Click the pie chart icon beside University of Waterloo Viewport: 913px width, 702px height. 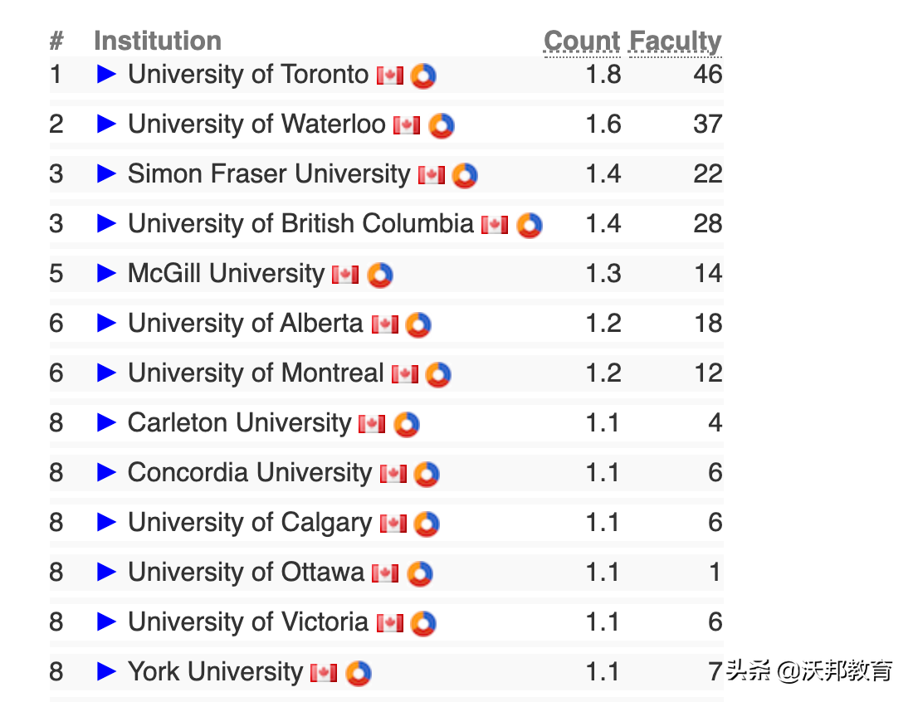click(x=442, y=125)
